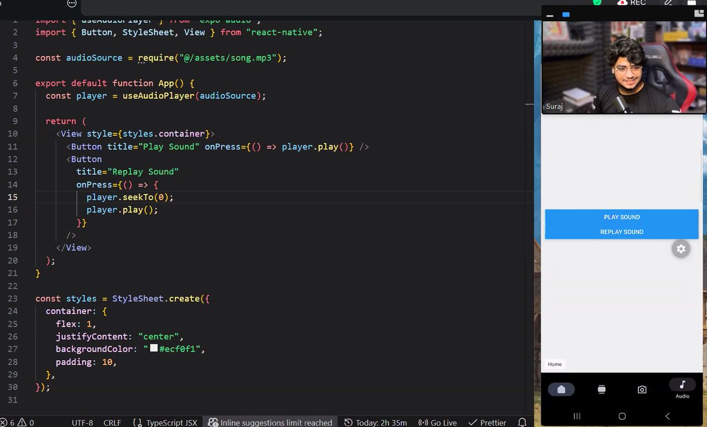Click the Home tooltip label in the phone preview
Viewport: 707px width, 427px height.
tap(555, 364)
